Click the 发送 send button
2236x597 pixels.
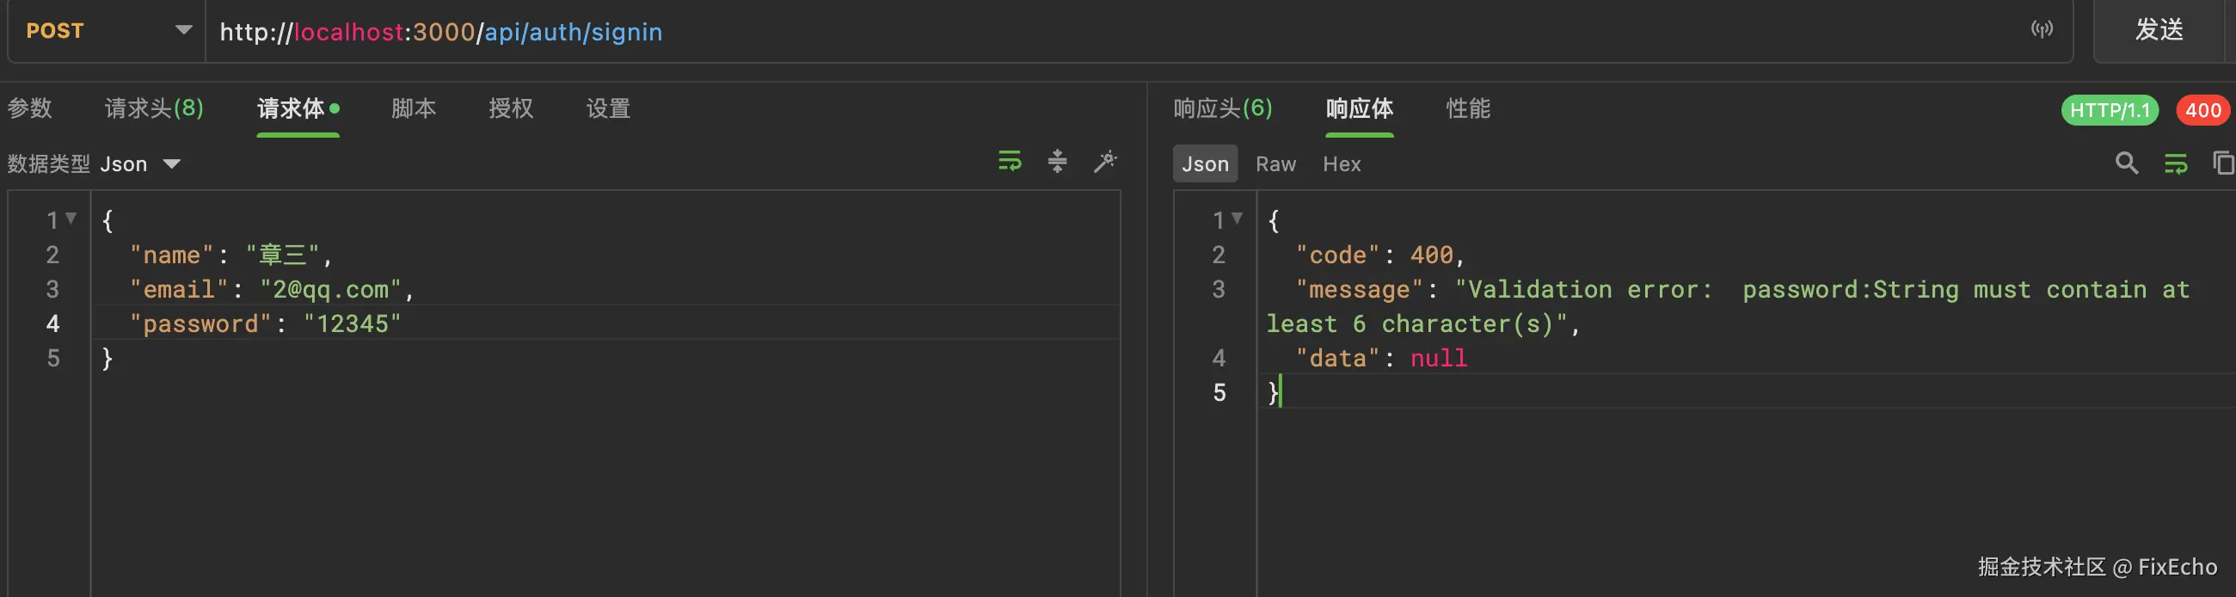tap(2159, 31)
